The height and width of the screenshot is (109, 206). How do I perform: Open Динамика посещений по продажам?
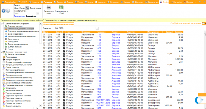20,80
